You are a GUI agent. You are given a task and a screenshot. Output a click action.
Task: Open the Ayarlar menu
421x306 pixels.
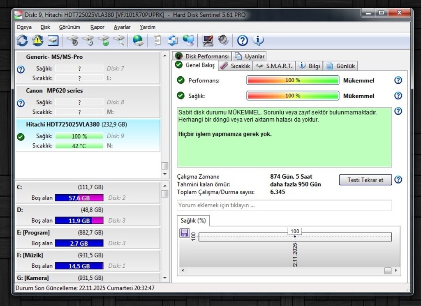(x=122, y=27)
